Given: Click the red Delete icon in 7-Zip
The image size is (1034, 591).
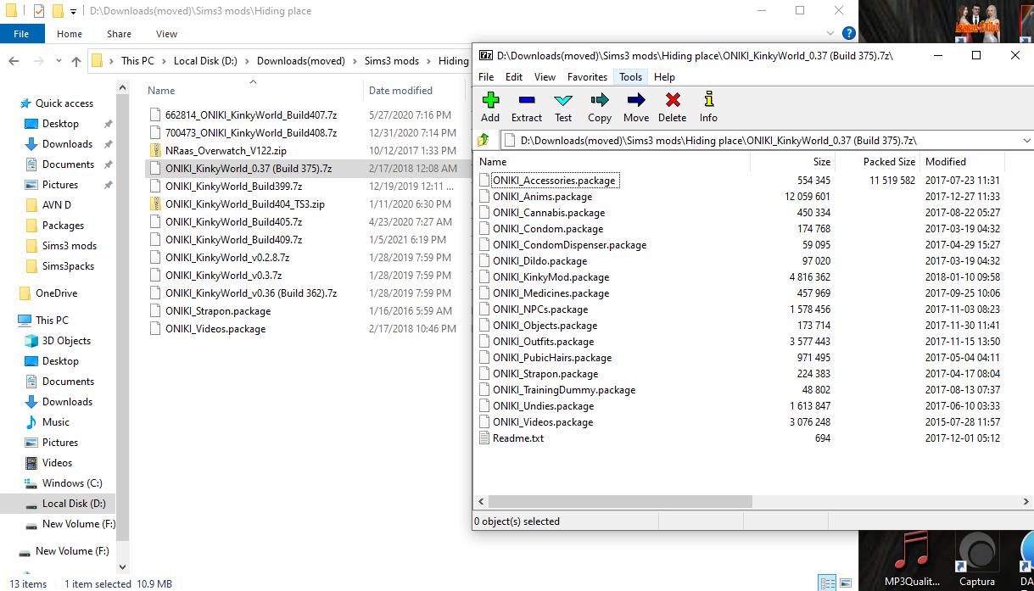Looking at the screenshot, I should click(673, 108).
